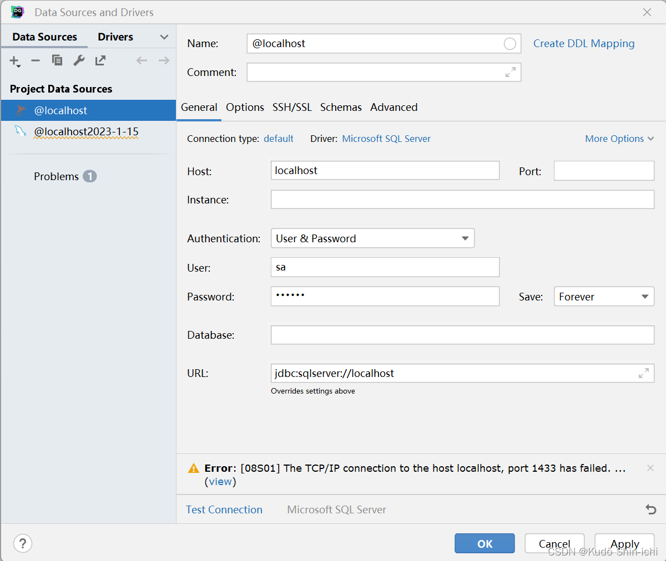Image resolution: width=666 pixels, height=561 pixels.
Task: Close the Data Sources and Drivers dialog
Action: click(x=647, y=12)
